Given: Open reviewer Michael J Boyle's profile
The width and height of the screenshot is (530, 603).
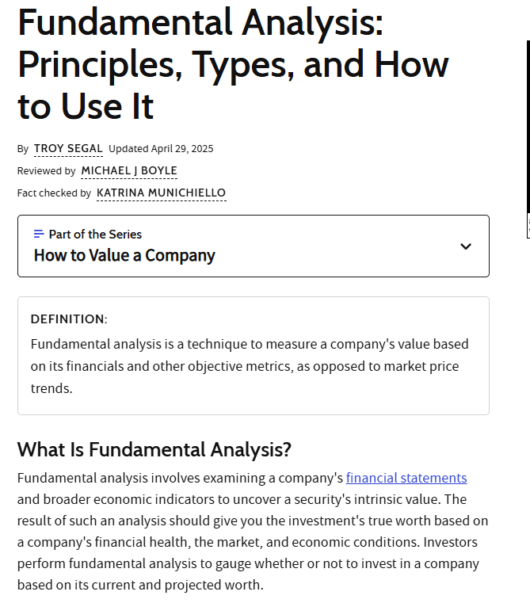Looking at the screenshot, I should (129, 170).
